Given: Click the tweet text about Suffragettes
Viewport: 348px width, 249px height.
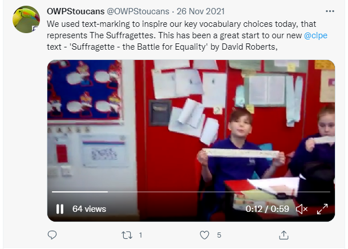Looking at the screenshot, I should pyautogui.click(x=187, y=35).
